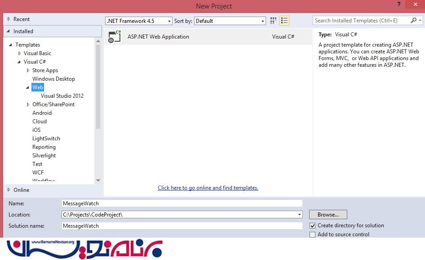The image size is (425, 260).
Task: Switch to small icons view
Action: pyautogui.click(x=273, y=21)
